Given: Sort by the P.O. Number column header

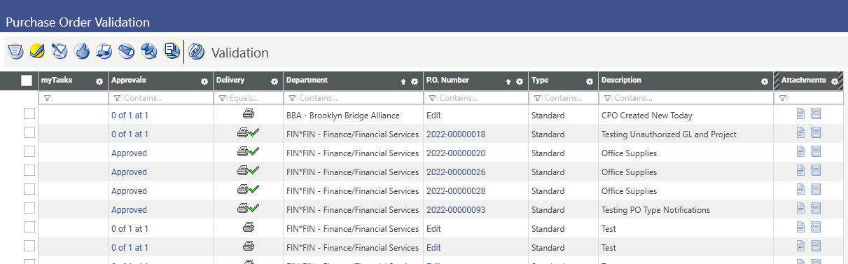Looking at the screenshot, I should pos(447,81).
